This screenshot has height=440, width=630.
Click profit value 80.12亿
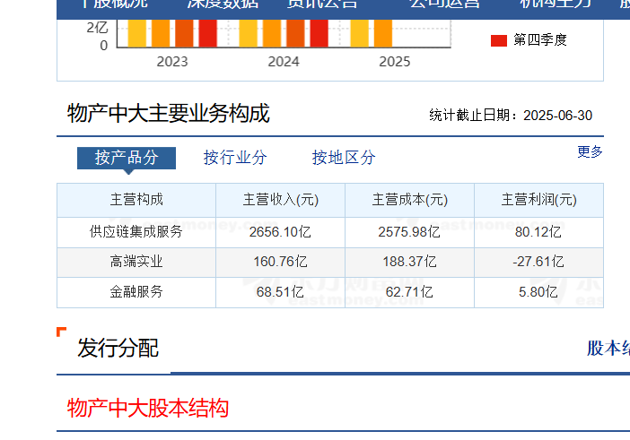tap(538, 232)
